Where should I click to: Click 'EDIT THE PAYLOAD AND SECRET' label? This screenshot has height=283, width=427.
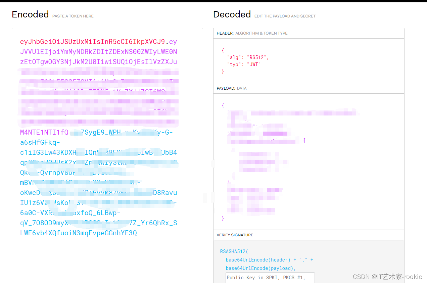285,16
